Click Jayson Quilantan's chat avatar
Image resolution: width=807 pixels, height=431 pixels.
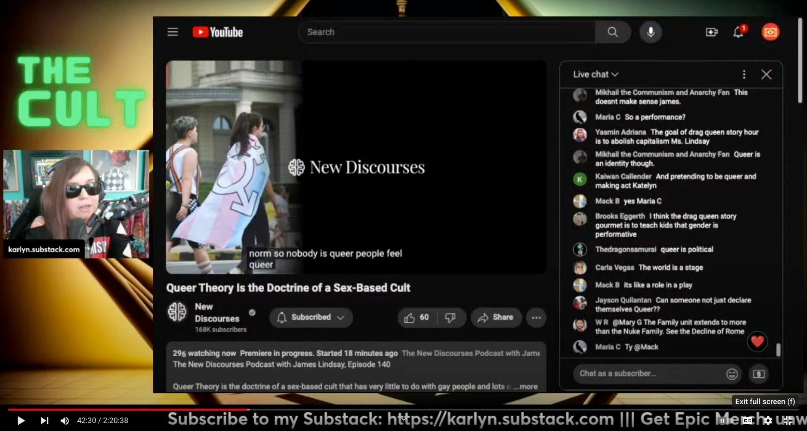click(x=580, y=302)
